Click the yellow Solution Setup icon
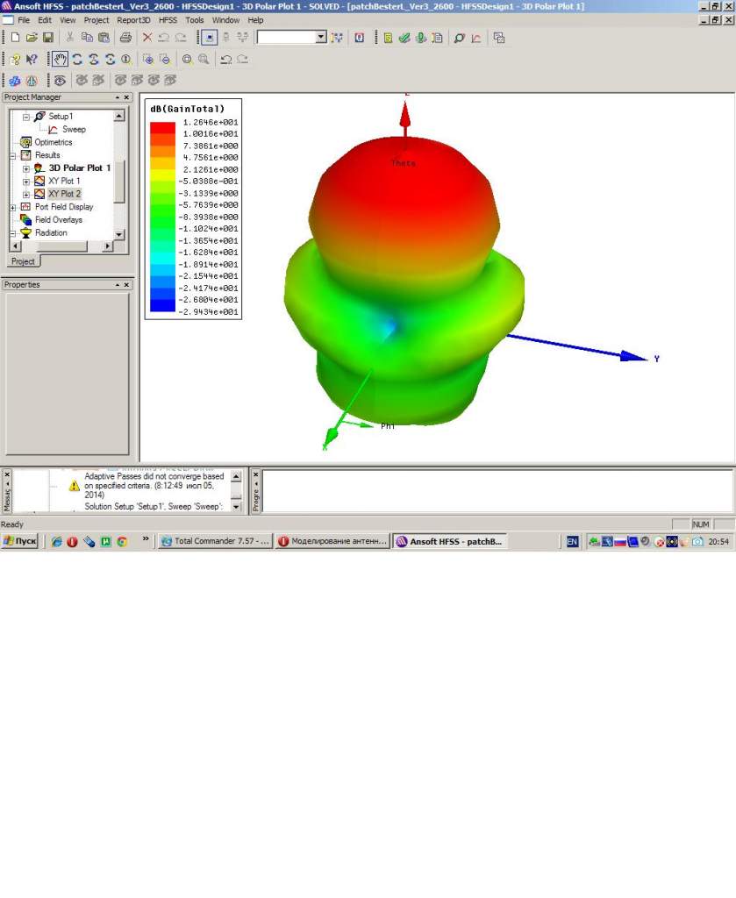 [x=388, y=38]
